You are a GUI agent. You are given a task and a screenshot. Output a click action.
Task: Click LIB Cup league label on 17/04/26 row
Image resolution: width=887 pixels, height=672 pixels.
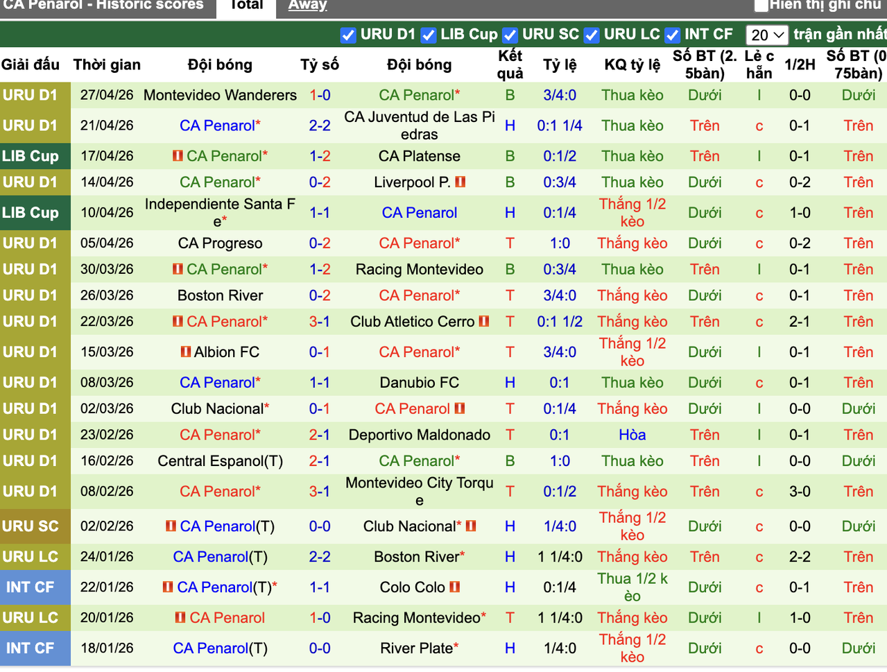[31, 156]
